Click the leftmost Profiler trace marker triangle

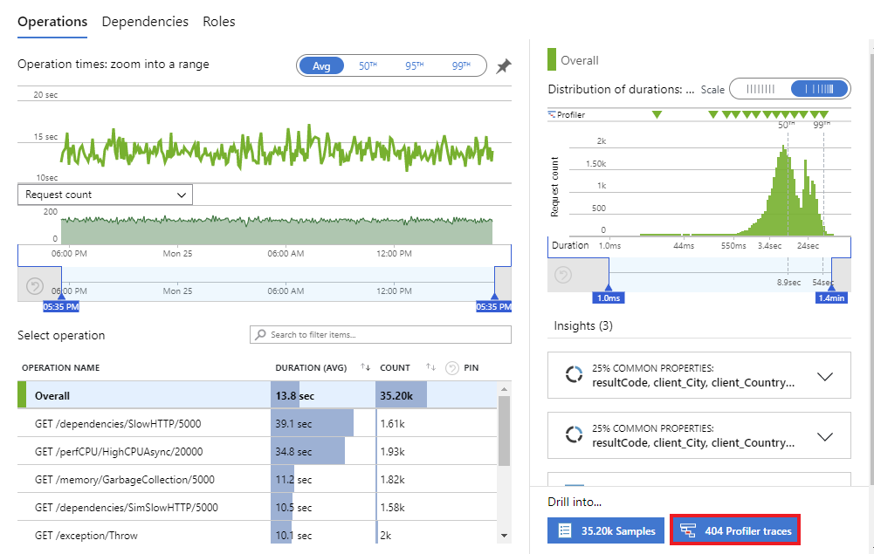coord(657,114)
